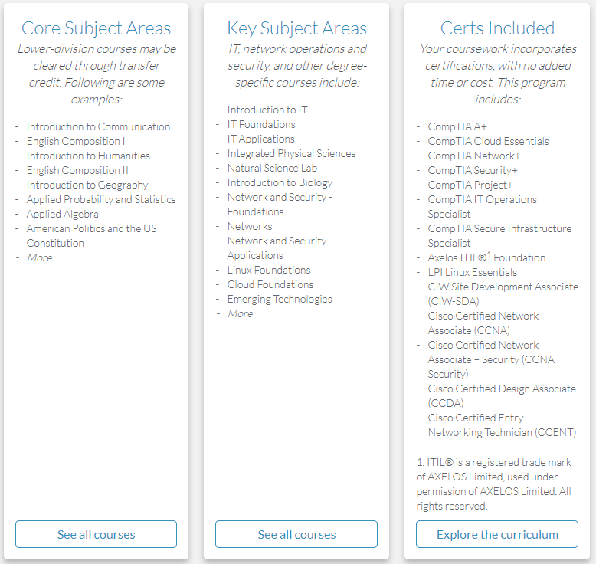Click the IT, network operations italic description
596x564 pixels.
tap(297, 65)
